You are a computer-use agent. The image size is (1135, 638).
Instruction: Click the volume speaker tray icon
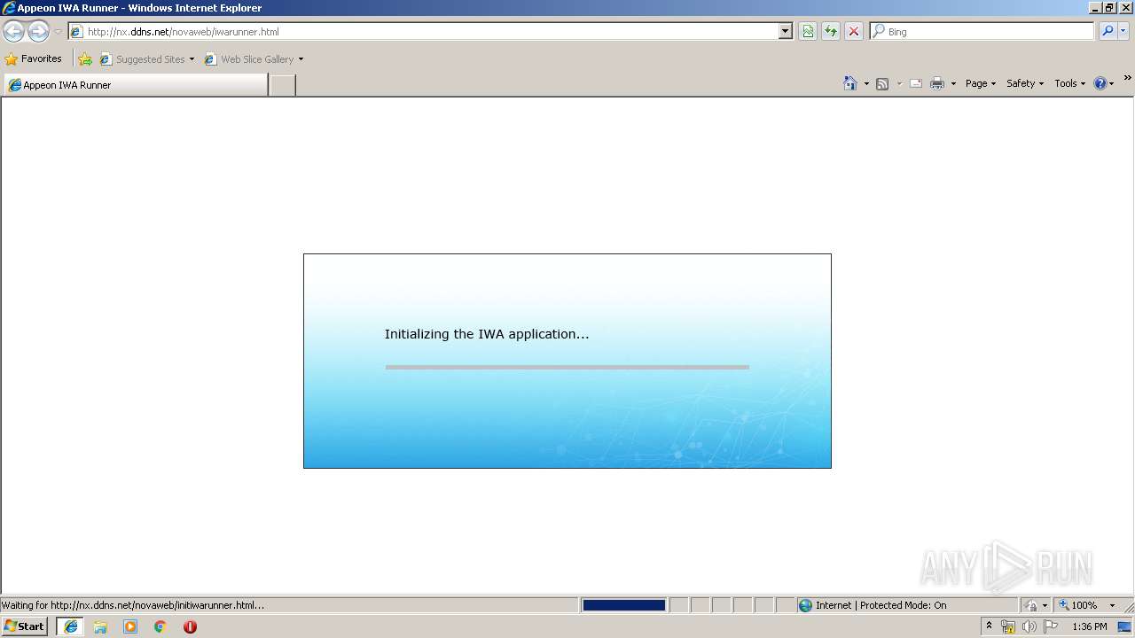pyautogui.click(x=1029, y=626)
